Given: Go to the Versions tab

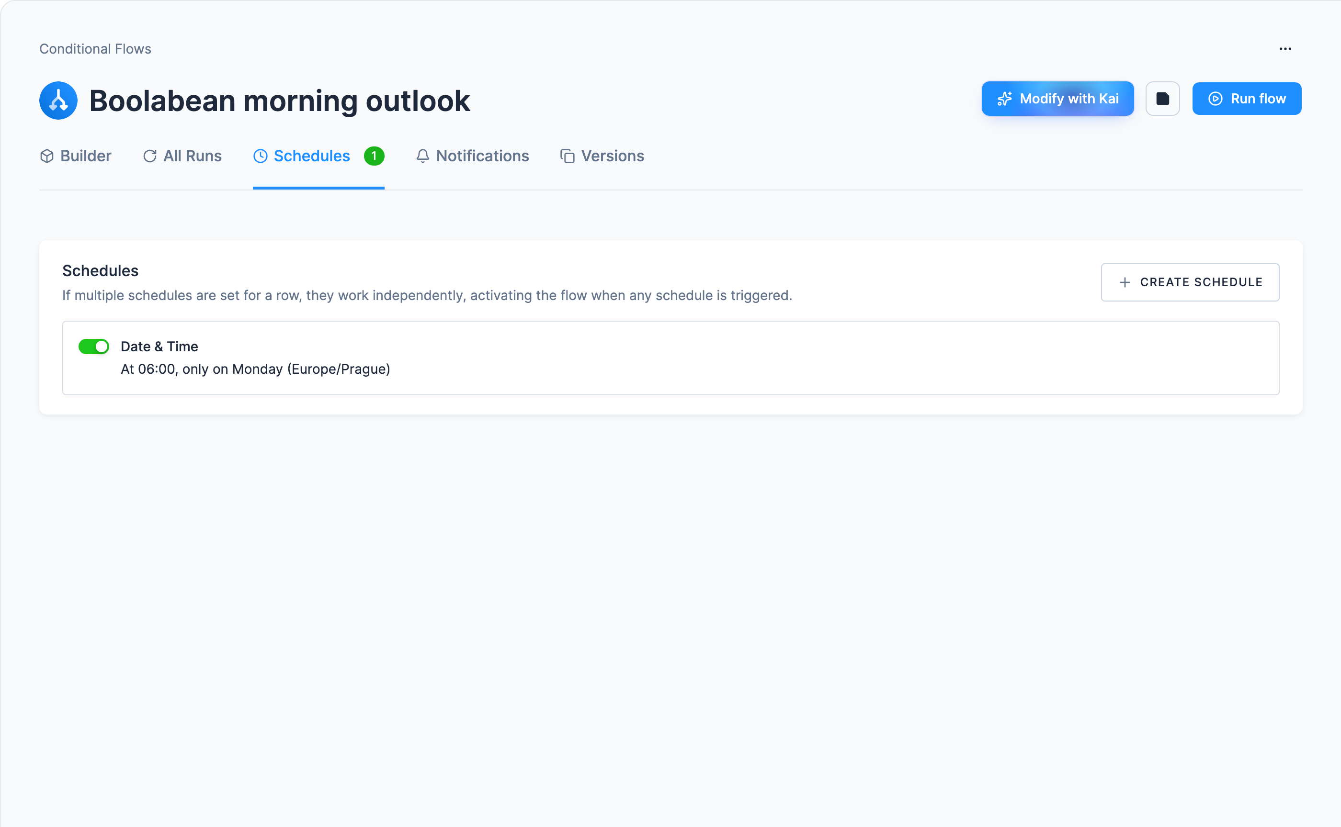Looking at the screenshot, I should pos(602,156).
